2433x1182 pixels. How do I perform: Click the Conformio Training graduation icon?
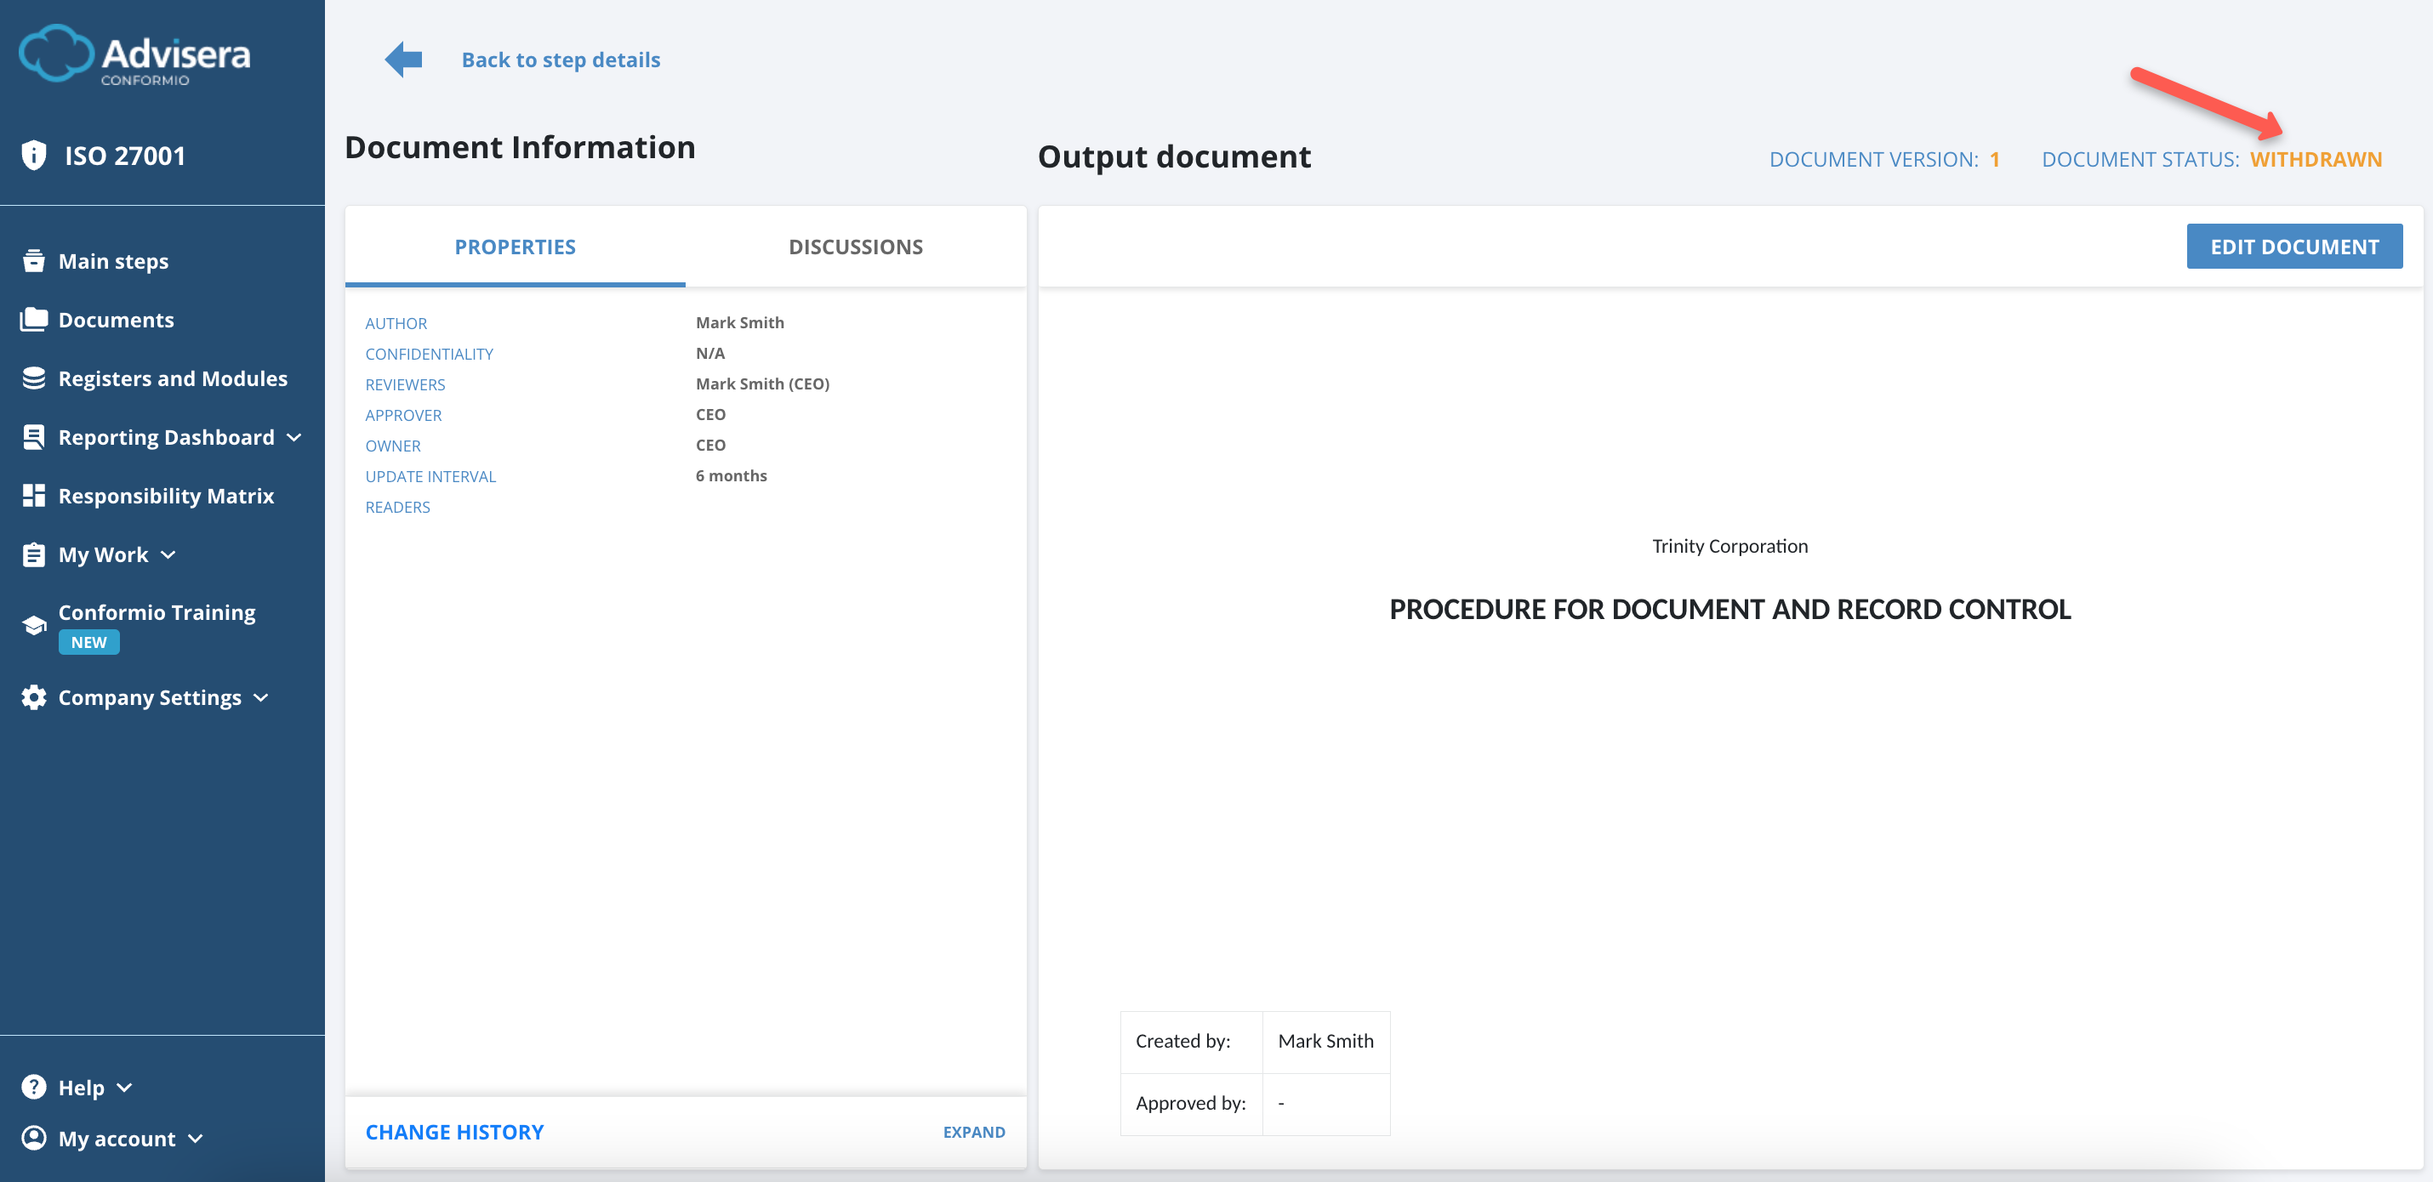click(34, 624)
